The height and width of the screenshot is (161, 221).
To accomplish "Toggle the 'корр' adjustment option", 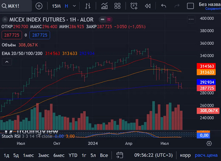I will [185, 155].
